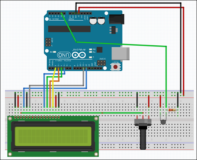The width and height of the screenshot is (197, 160).
Task: Click the LCD bottom-right mounting hole
Action: pos(96,154)
